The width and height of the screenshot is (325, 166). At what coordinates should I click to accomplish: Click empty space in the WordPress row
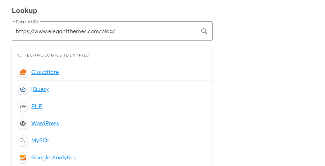[x=140, y=123]
